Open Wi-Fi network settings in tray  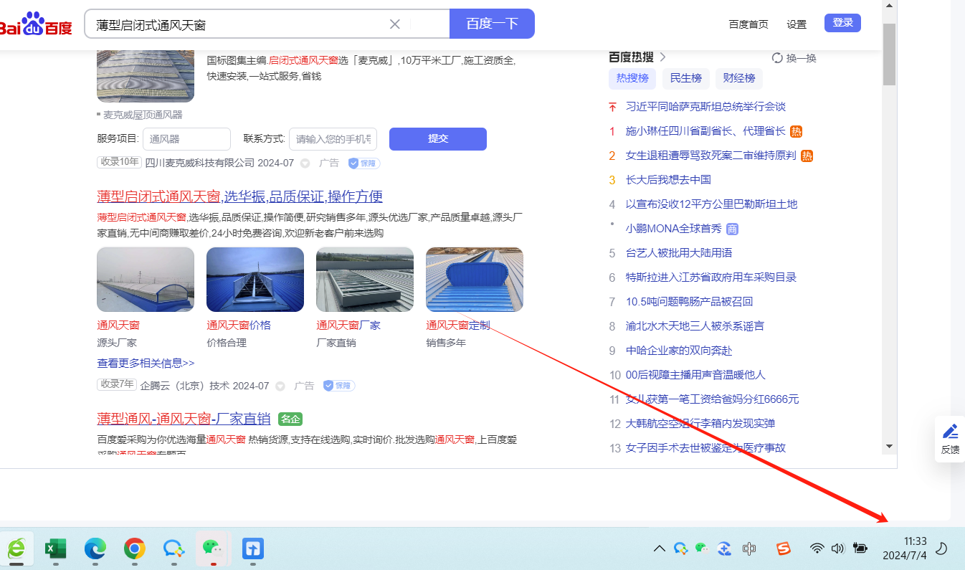pyautogui.click(x=817, y=548)
